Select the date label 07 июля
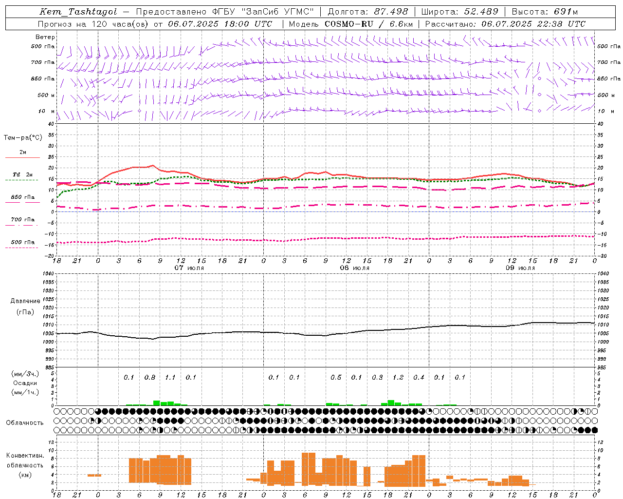Screen dimensions: 623x499 click(189, 268)
